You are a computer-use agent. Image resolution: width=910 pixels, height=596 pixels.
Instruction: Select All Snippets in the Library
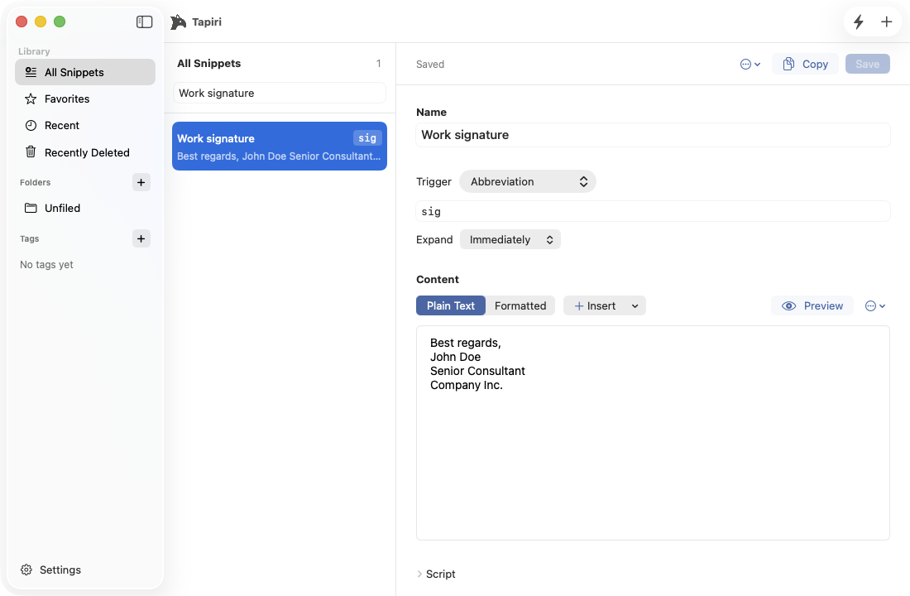pyautogui.click(x=85, y=72)
